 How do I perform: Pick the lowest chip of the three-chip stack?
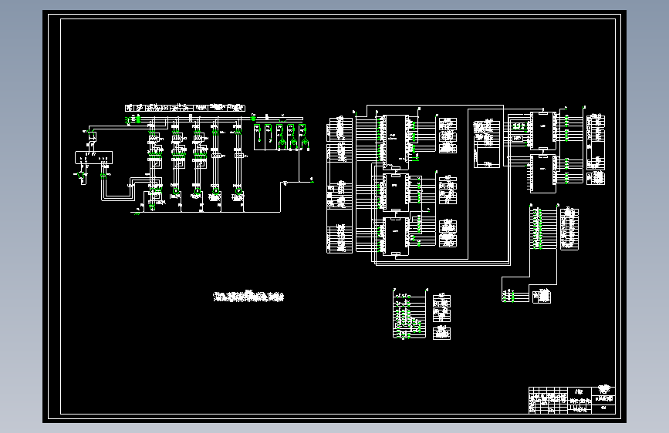click(x=395, y=236)
